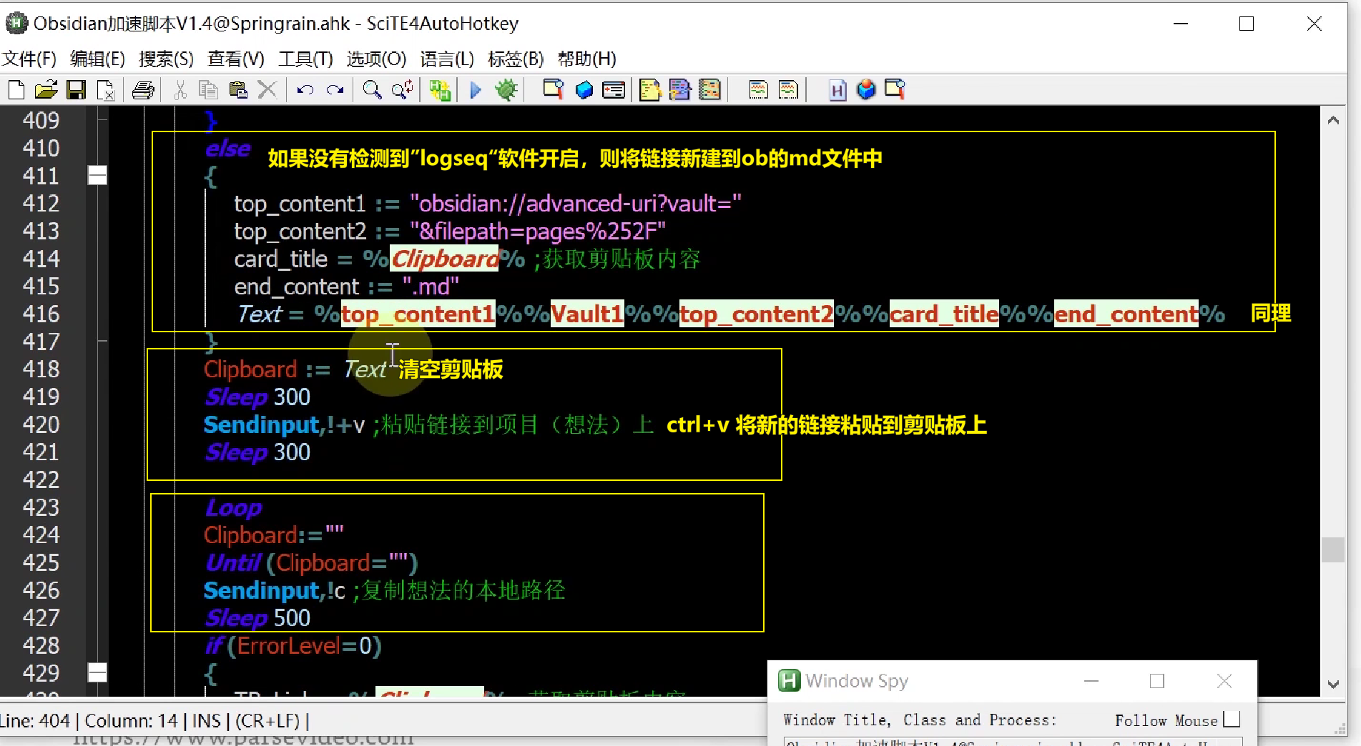The image size is (1361, 746).
Task: Save the script with the floppy icon
Action: tap(76, 90)
